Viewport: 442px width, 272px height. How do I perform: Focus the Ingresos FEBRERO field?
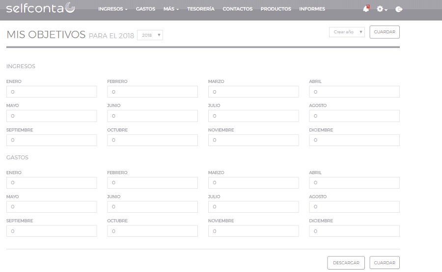point(153,92)
